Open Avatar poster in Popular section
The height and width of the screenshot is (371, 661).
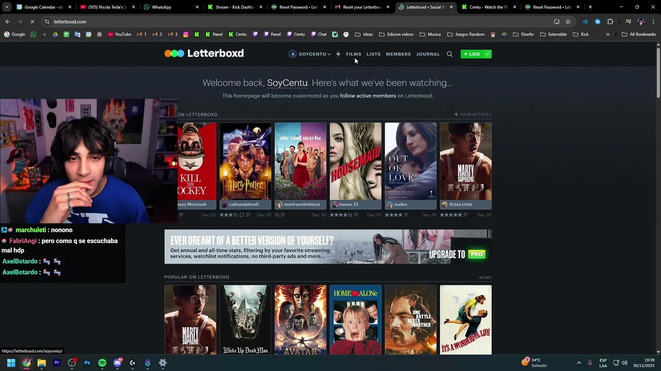pos(301,320)
